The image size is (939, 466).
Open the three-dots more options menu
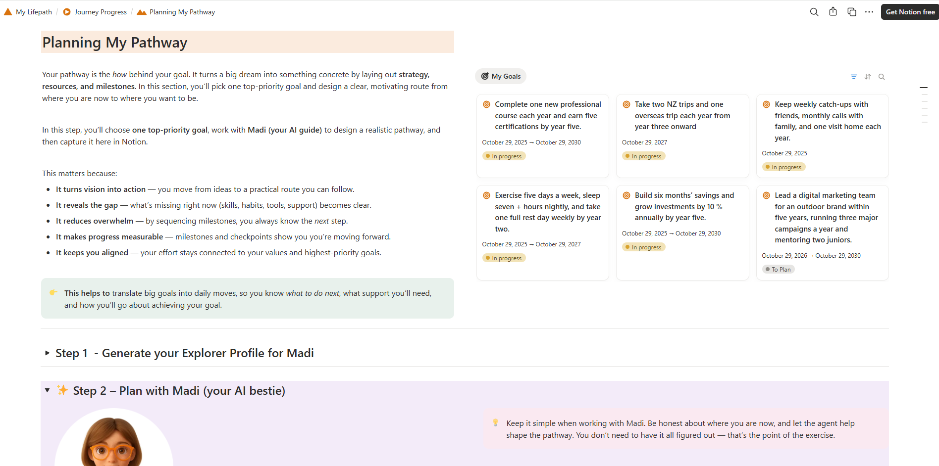[869, 12]
